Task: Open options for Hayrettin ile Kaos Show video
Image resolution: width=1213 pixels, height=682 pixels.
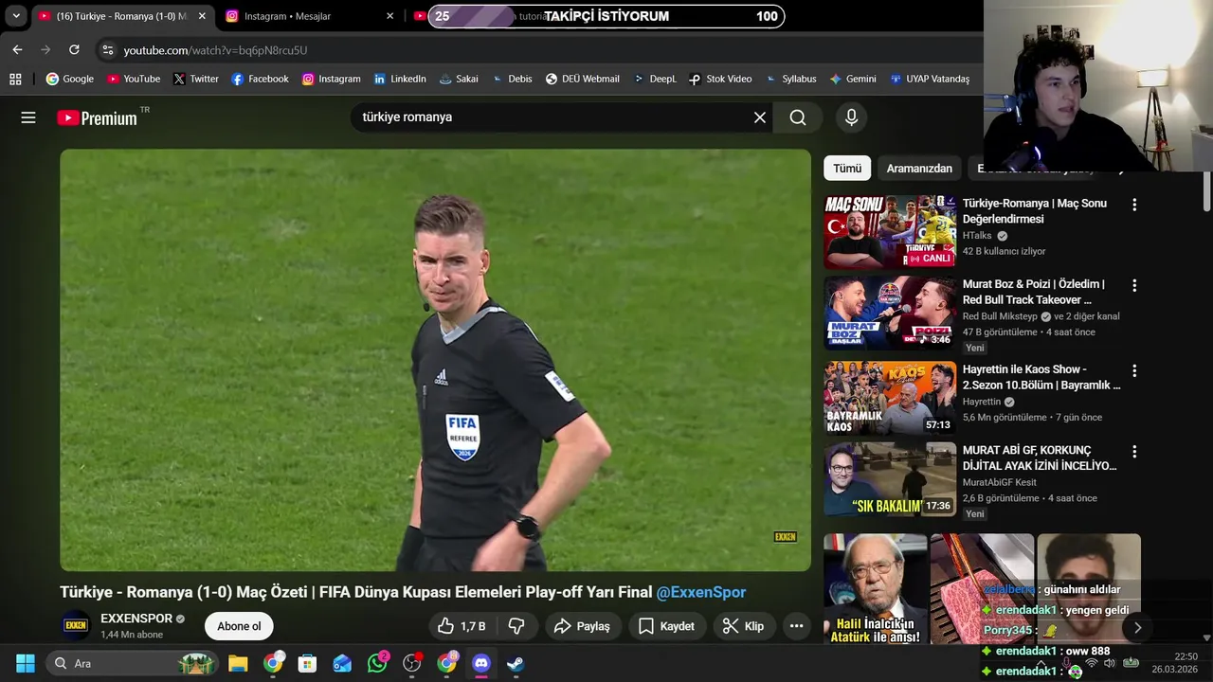Action: coord(1134,370)
